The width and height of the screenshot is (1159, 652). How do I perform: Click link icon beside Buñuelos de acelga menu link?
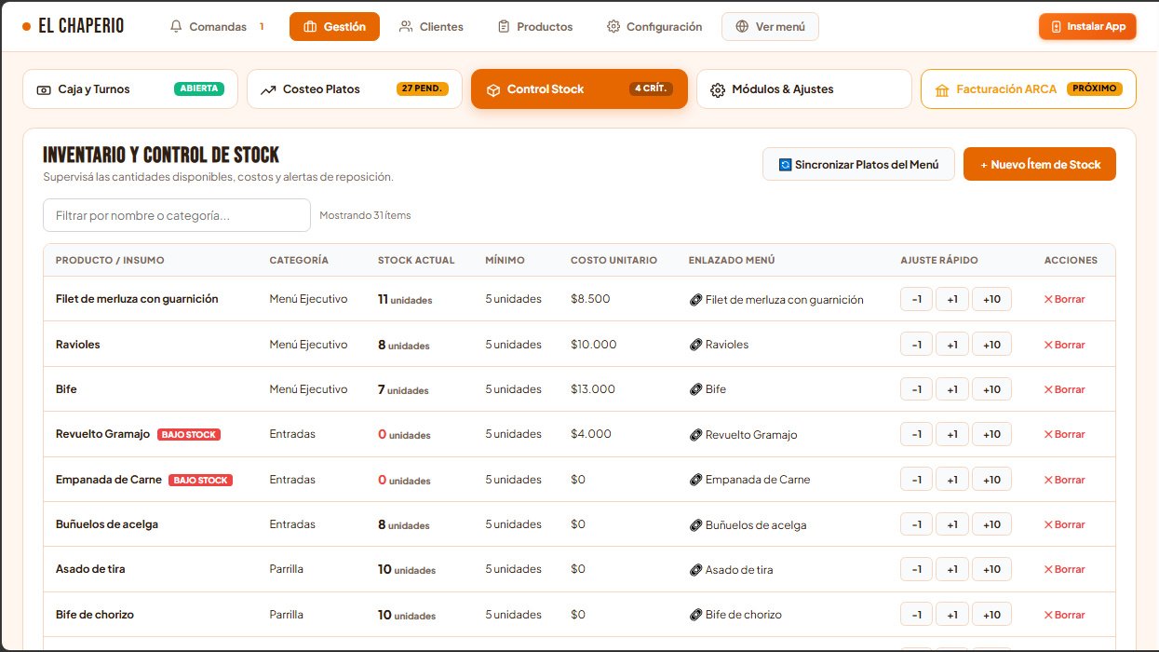[695, 525]
